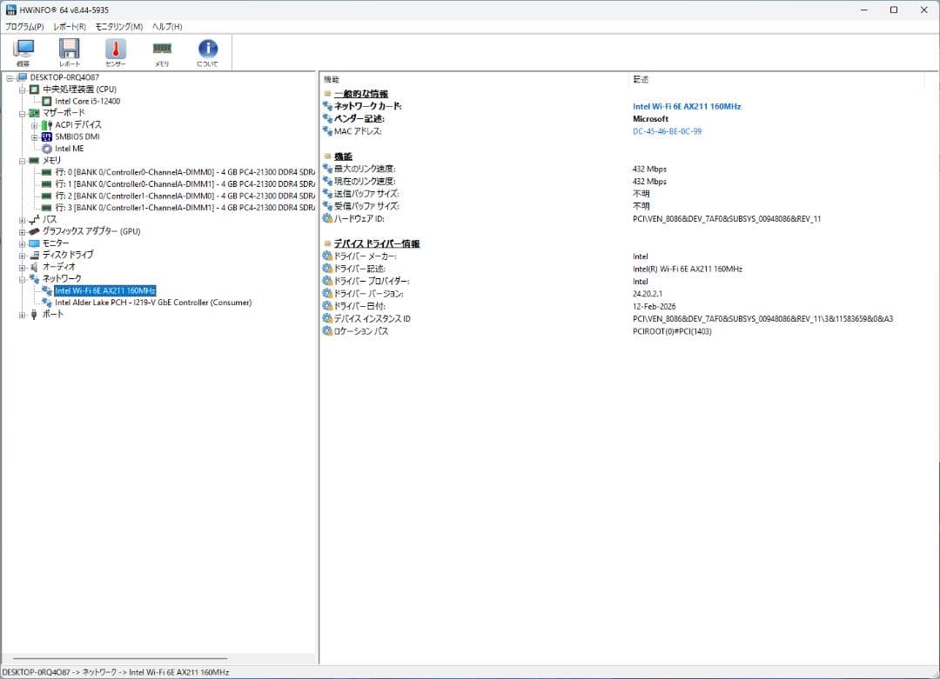
Task: Expand the SMBIOS DMI tree node
Action: 34,137
